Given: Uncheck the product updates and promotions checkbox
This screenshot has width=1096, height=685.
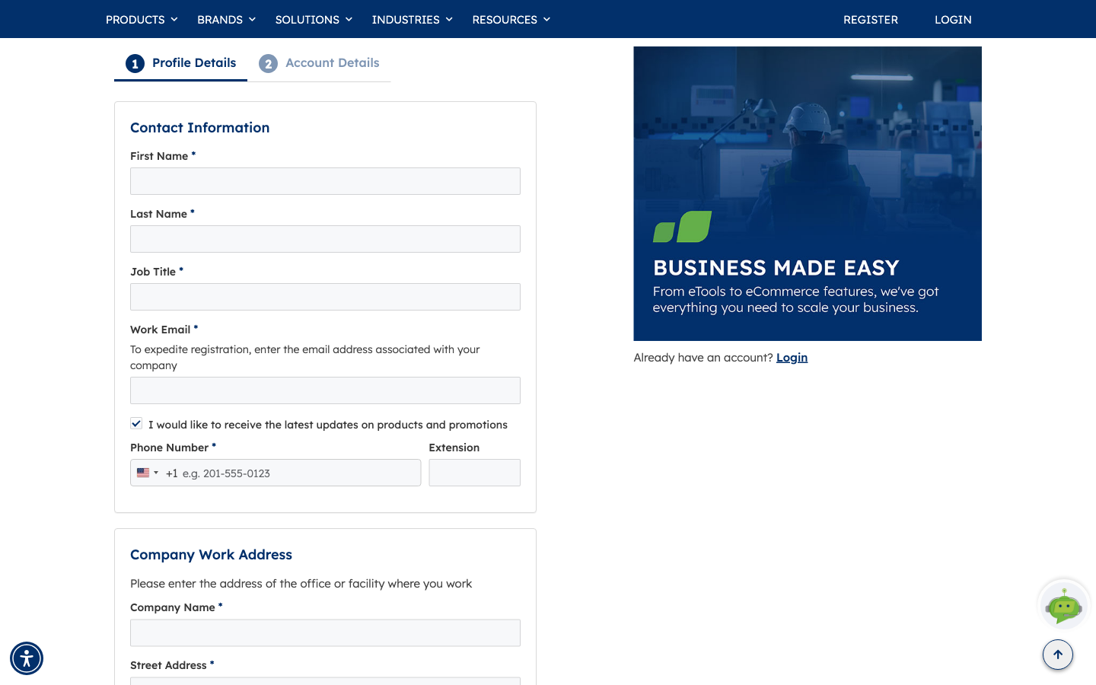Looking at the screenshot, I should point(136,423).
